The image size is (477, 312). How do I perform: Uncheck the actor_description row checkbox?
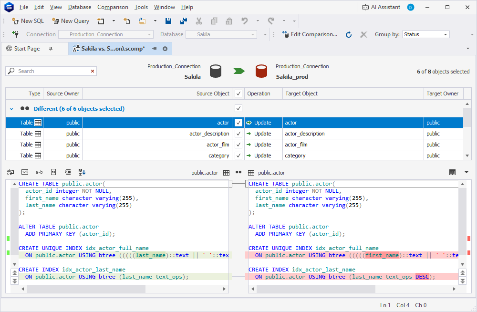tap(238, 134)
